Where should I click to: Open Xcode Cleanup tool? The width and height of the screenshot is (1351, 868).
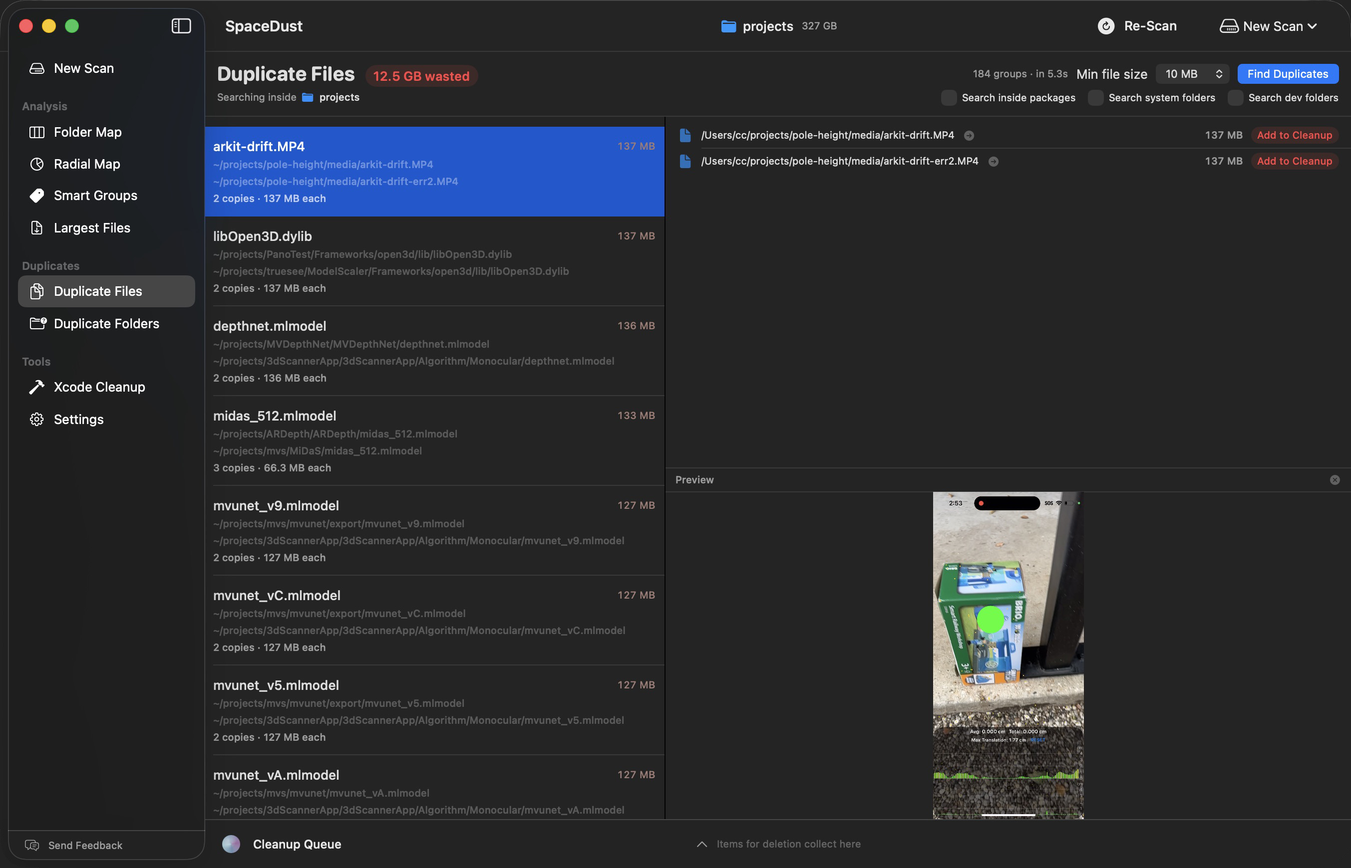[107, 387]
